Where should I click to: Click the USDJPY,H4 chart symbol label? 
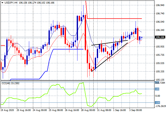pos(11,3)
